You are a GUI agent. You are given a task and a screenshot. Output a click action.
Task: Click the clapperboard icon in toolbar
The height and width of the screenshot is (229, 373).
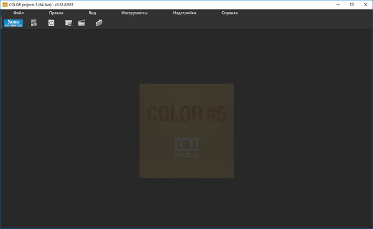[81, 23]
